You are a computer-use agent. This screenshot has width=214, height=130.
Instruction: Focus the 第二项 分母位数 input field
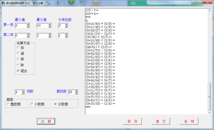tap(62, 36)
